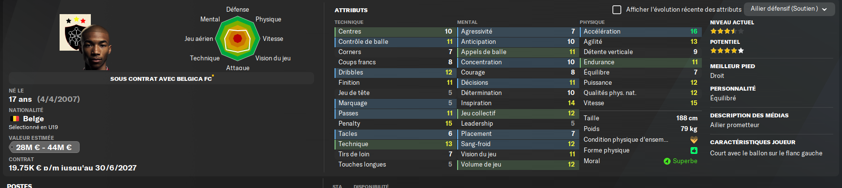Click the attribute polygon radar chart
This screenshot has height=188, width=842.
(237, 38)
